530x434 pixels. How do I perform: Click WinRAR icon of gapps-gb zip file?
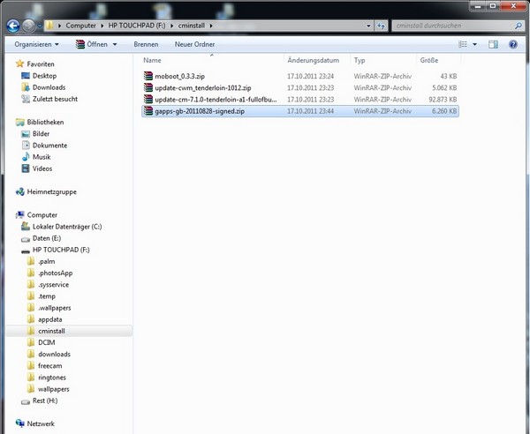pos(148,110)
